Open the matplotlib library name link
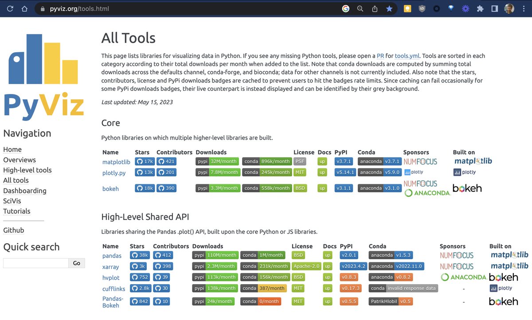 [x=116, y=162]
